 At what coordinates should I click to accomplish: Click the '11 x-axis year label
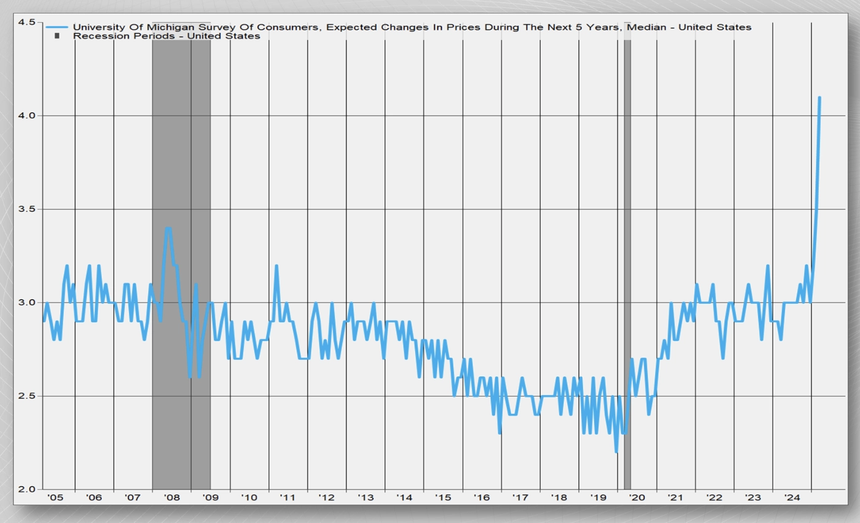click(287, 498)
